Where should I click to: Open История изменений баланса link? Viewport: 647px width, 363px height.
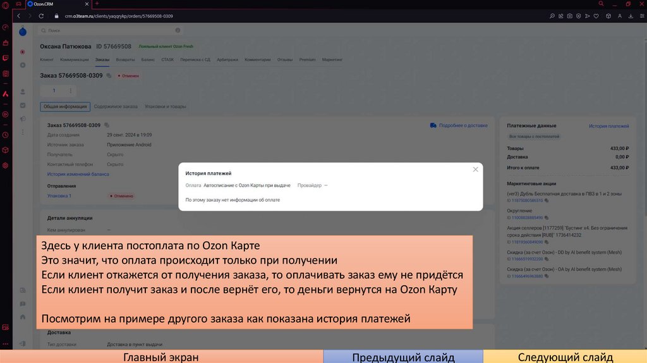pos(78,175)
